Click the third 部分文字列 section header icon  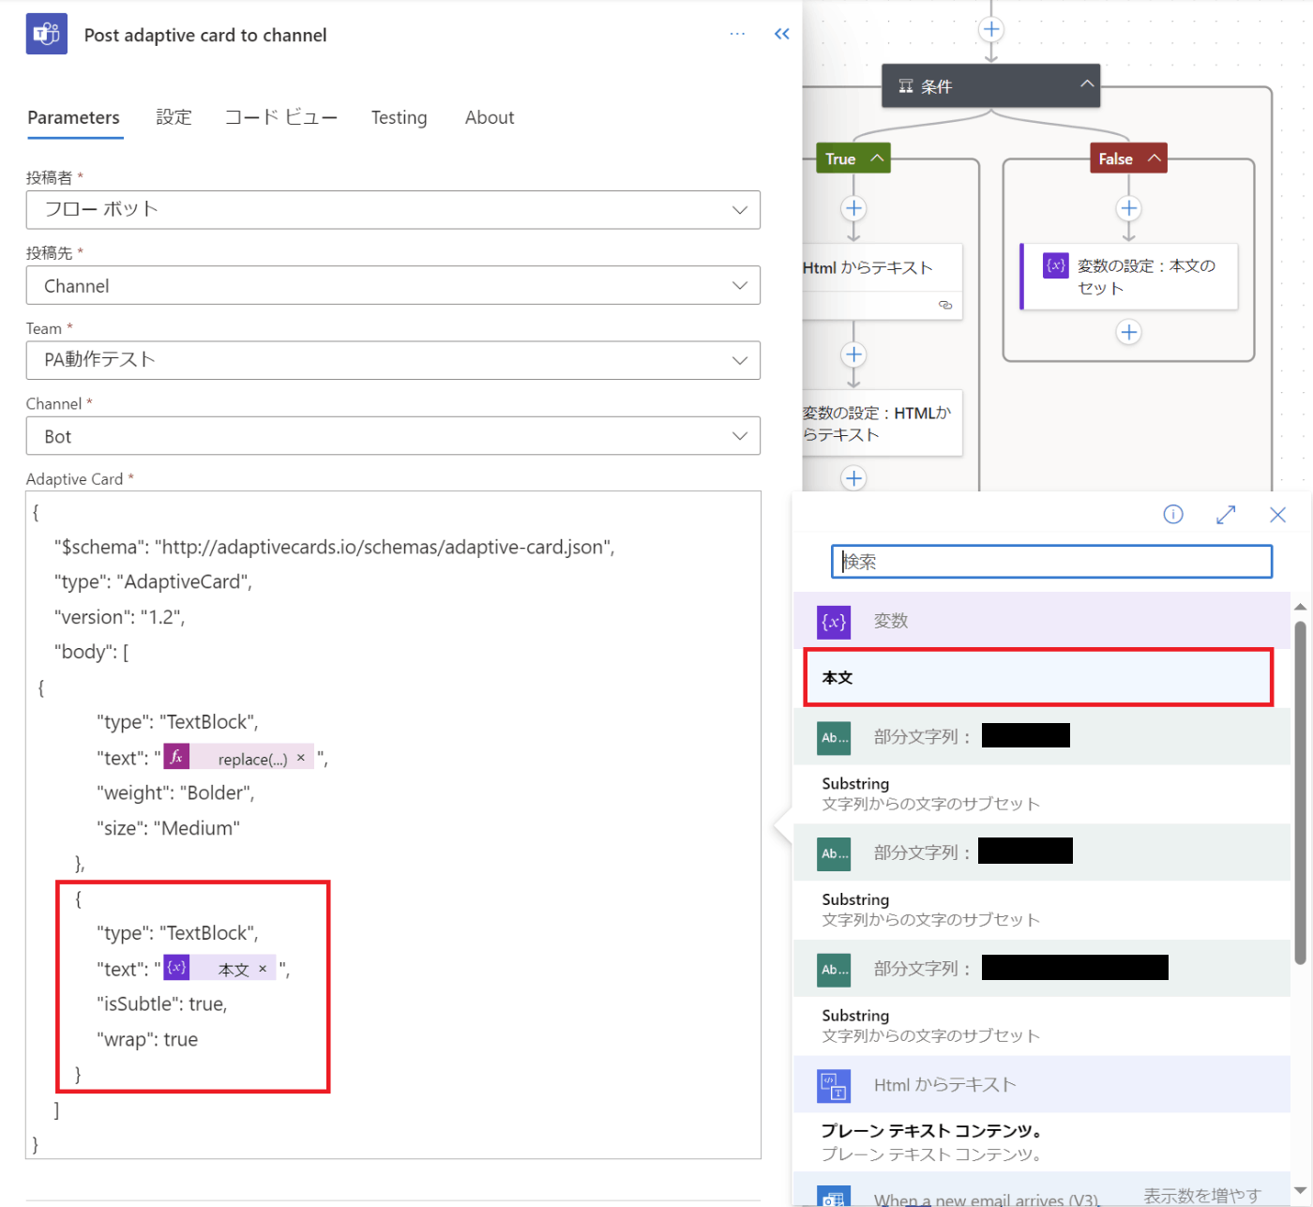(x=834, y=970)
